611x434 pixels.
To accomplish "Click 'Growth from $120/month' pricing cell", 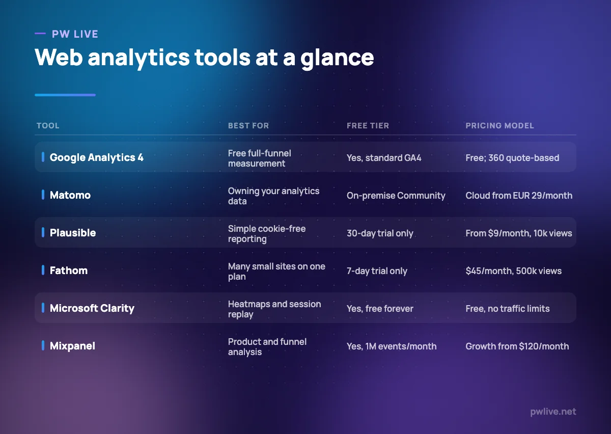I will 517,346.
